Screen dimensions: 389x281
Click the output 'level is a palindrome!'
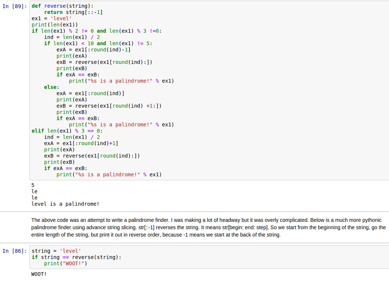(65, 204)
